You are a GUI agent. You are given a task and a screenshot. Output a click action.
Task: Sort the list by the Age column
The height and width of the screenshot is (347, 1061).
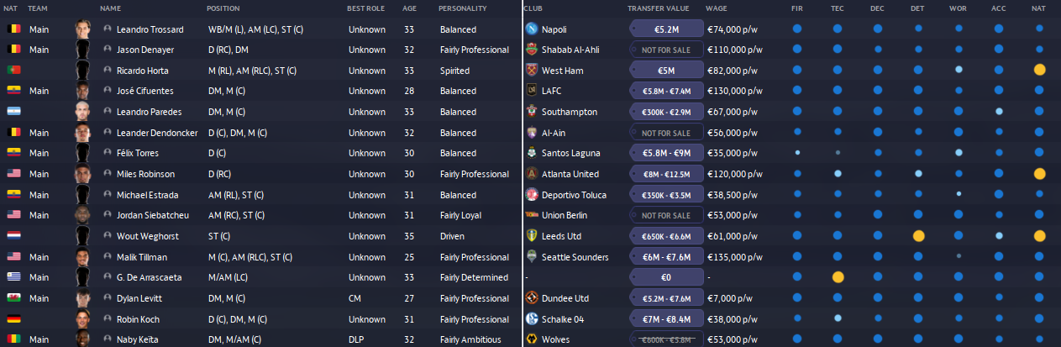click(x=409, y=8)
